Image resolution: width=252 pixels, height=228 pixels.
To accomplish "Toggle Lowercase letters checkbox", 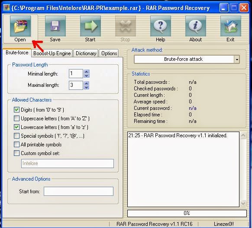I will (x=16, y=127).
